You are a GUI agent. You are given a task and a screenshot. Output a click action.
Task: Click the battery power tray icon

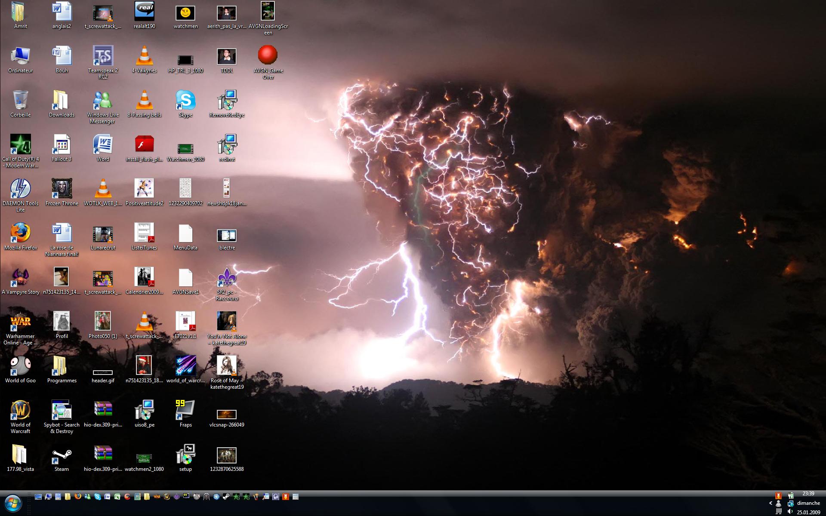(791, 495)
